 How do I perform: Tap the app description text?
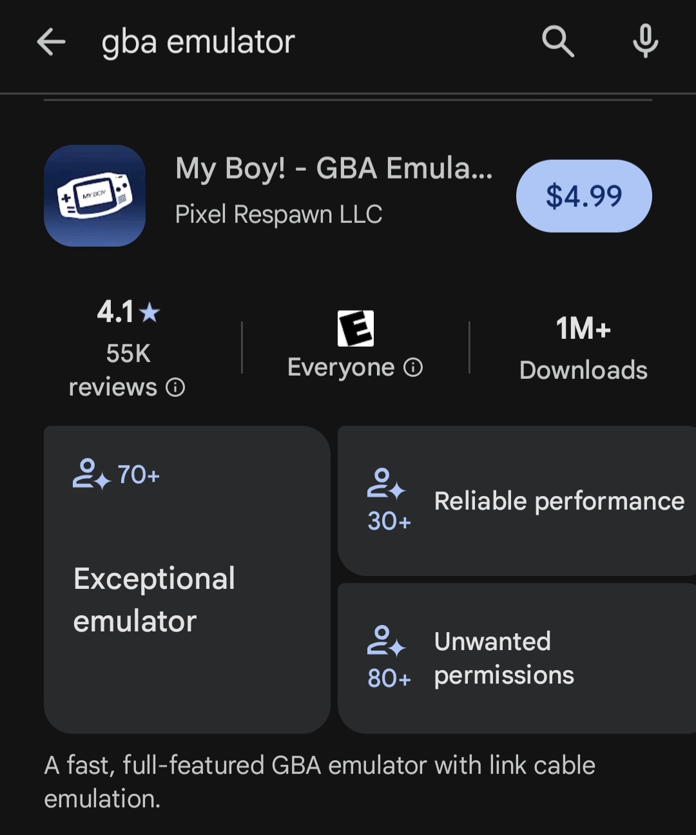pyautogui.click(x=320, y=782)
